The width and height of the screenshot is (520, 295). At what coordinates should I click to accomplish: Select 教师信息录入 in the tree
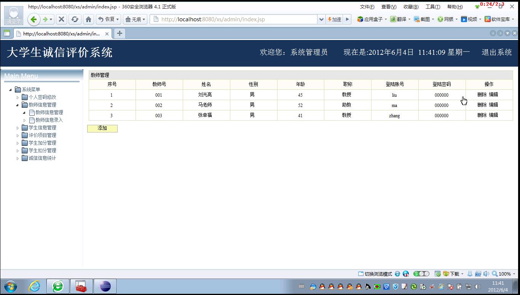coord(49,120)
